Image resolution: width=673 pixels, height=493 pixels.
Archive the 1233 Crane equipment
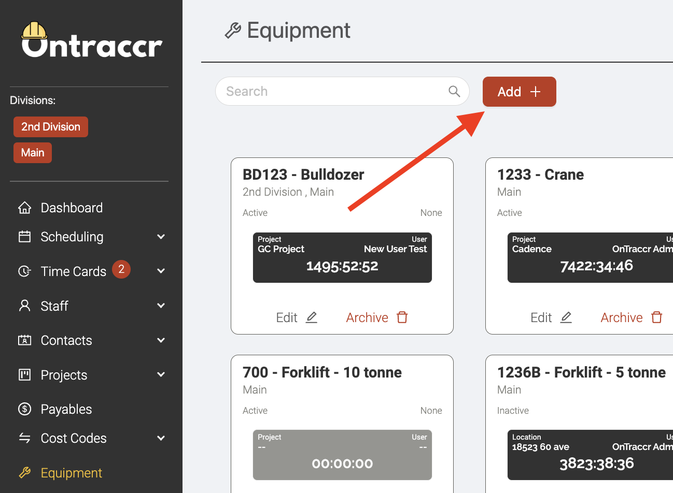click(x=632, y=317)
